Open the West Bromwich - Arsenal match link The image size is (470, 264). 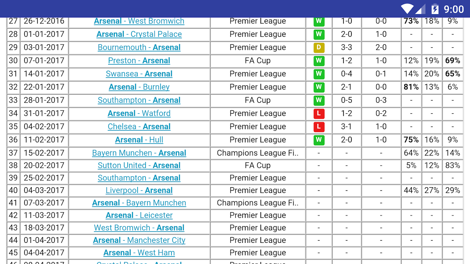(139, 228)
